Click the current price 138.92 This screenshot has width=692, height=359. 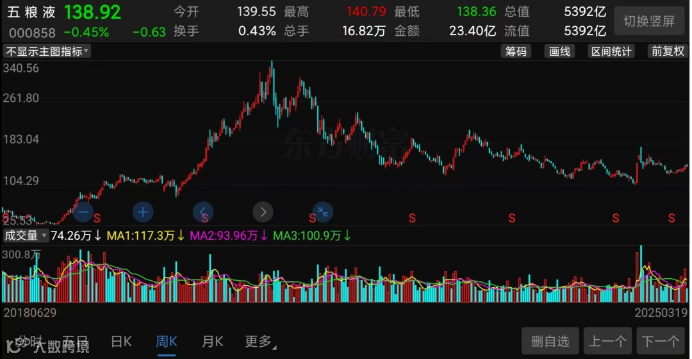click(92, 12)
